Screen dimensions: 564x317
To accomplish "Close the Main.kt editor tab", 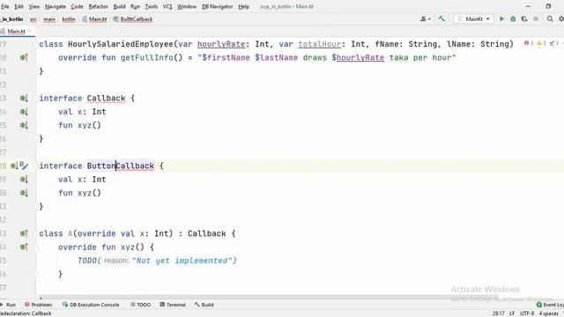I will point(30,32).
